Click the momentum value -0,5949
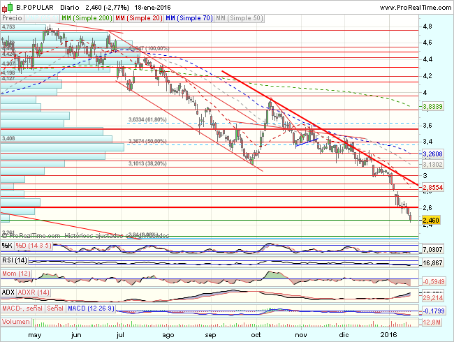 click(x=434, y=281)
